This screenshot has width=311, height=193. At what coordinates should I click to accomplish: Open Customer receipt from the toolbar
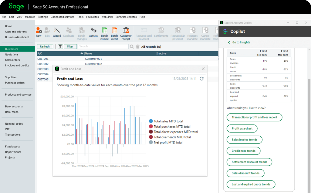[x=126, y=33]
